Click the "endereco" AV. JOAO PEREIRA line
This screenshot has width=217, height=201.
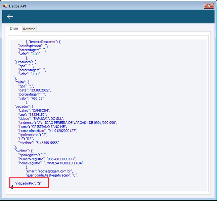pyautogui.click(x=68, y=123)
